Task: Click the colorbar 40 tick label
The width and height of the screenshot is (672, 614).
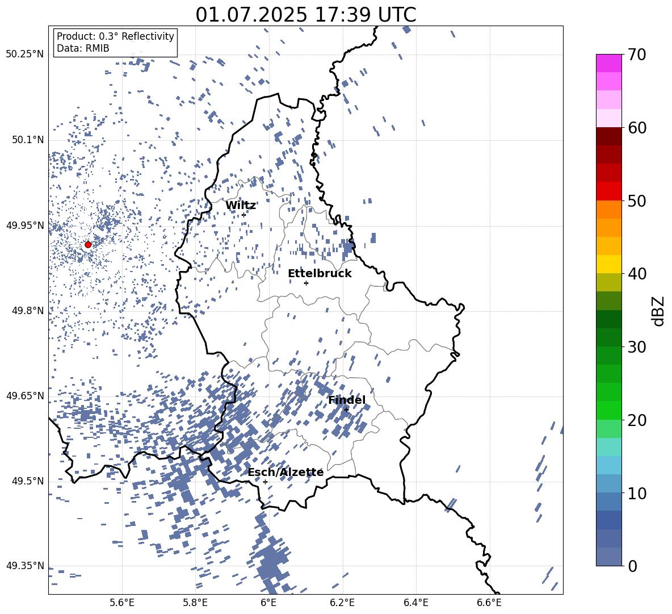Action: click(637, 274)
